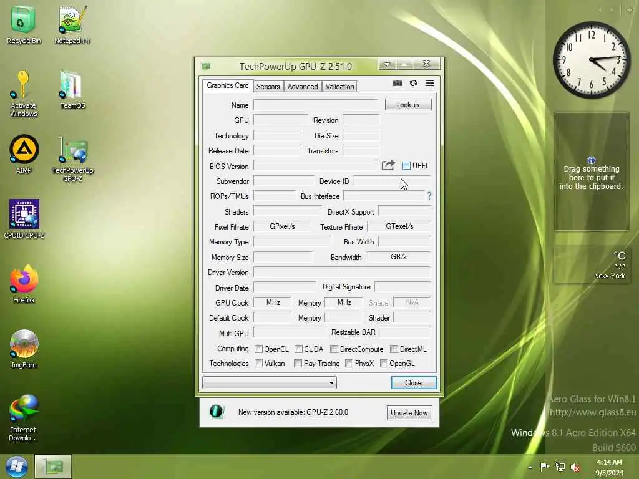Open the GPU selection dropdown at bottom
Screen dimensions: 639x479
270,382
